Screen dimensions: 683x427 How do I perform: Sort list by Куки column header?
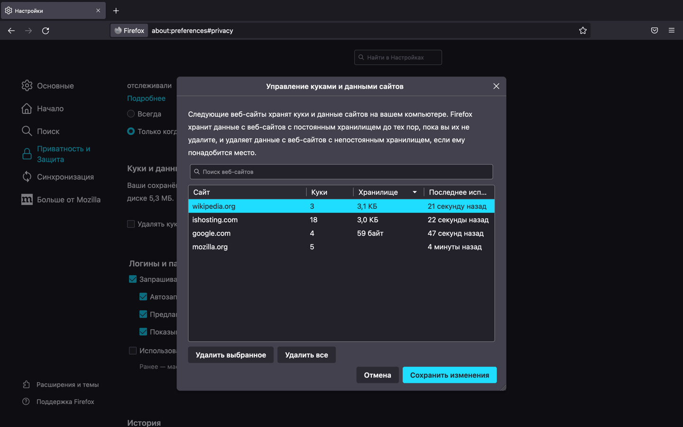point(330,192)
